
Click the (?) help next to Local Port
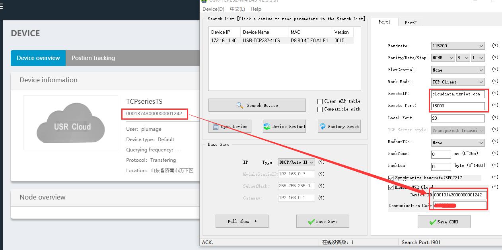click(495, 118)
